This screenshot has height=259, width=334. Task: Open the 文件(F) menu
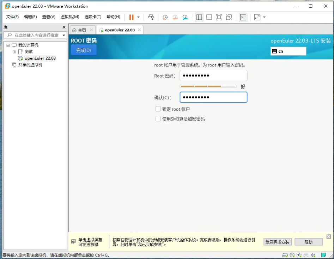12,17
